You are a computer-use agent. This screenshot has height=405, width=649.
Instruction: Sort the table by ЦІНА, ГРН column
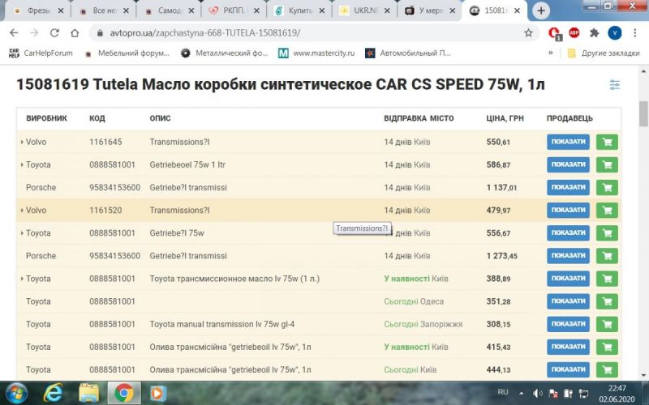click(505, 118)
